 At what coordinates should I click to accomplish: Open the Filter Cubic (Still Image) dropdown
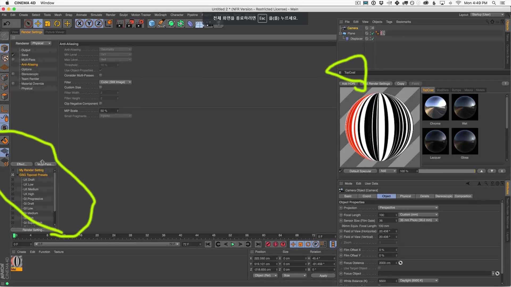116,82
